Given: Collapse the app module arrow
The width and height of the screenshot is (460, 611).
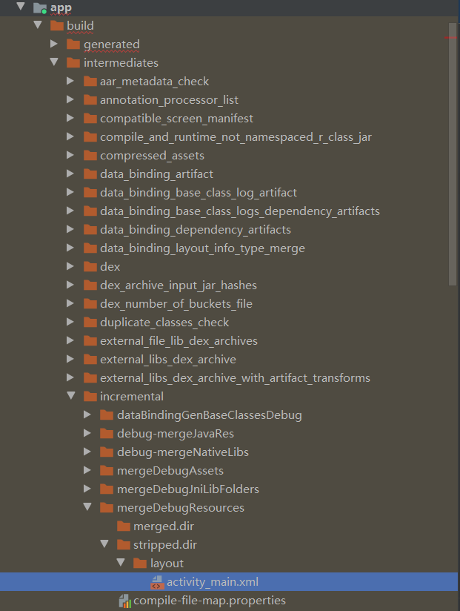Looking at the screenshot, I should point(21,6).
